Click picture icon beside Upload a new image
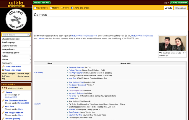The image size is (189, 120). pos(3,70)
